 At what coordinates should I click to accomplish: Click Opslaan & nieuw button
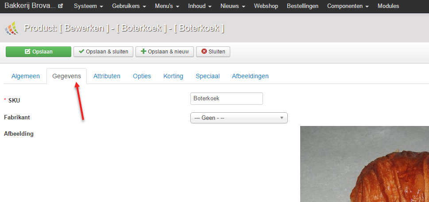[x=164, y=52]
